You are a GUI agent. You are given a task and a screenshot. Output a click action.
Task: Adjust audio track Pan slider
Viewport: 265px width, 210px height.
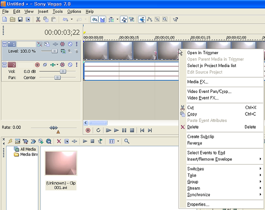click(x=57, y=77)
